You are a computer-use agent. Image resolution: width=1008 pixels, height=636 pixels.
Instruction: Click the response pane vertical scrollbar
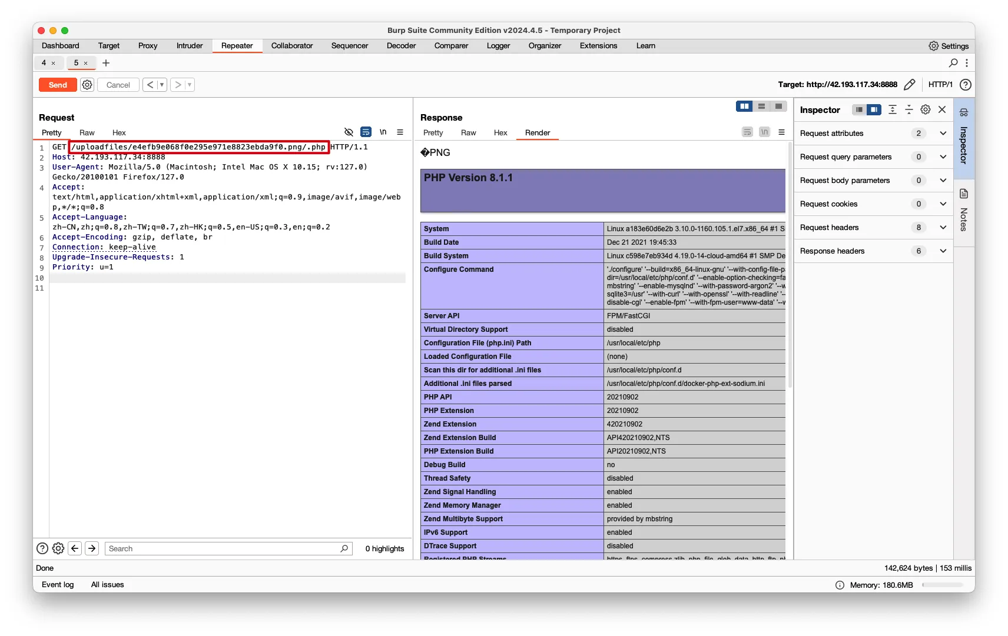tap(790, 265)
